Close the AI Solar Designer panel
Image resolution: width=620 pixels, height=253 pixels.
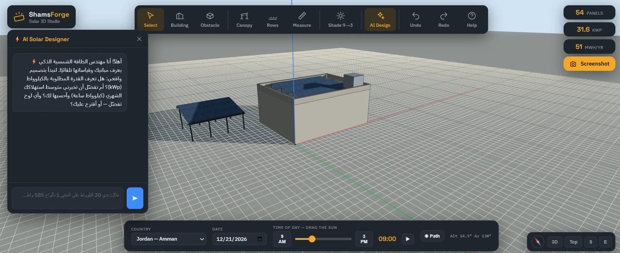[x=139, y=39]
